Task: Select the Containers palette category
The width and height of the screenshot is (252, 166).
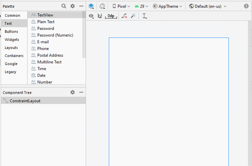Action: click(x=14, y=56)
